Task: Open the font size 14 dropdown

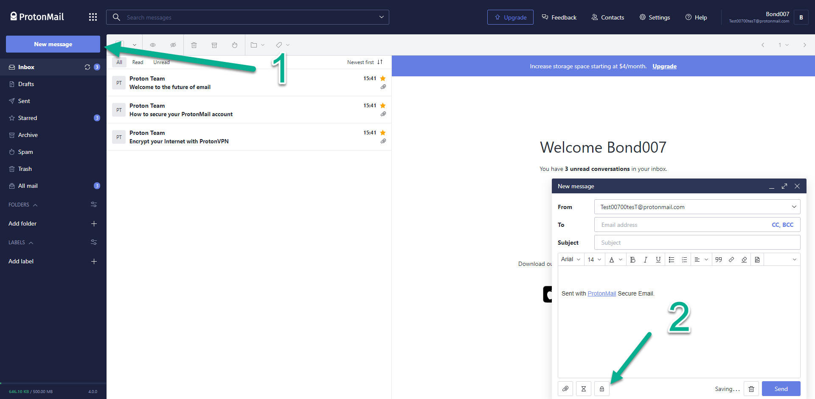Action: point(594,259)
